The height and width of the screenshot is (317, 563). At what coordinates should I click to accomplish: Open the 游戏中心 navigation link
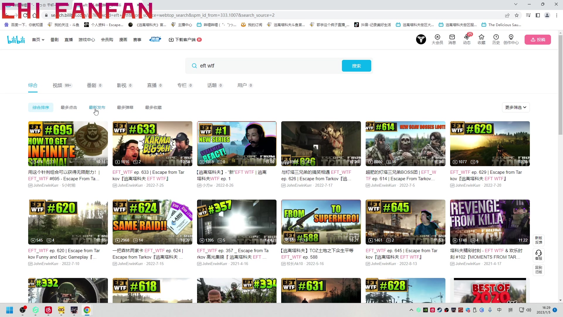click(87, 40)
